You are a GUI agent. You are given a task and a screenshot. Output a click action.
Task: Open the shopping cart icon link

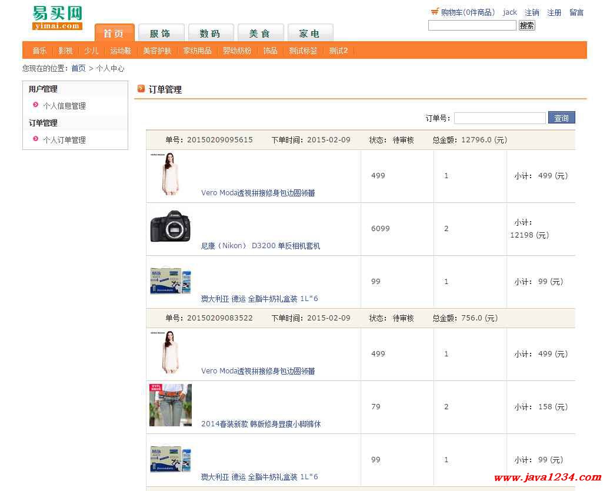tap(435, 12)
